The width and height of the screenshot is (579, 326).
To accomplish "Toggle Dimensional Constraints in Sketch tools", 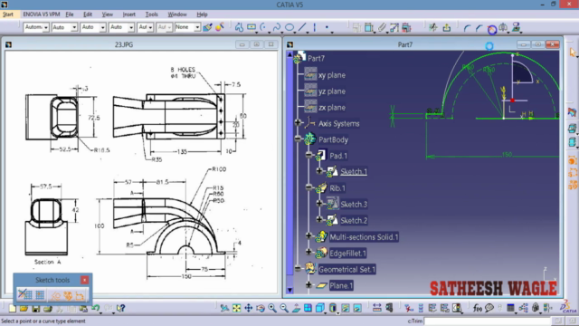I will pos(80,295).
